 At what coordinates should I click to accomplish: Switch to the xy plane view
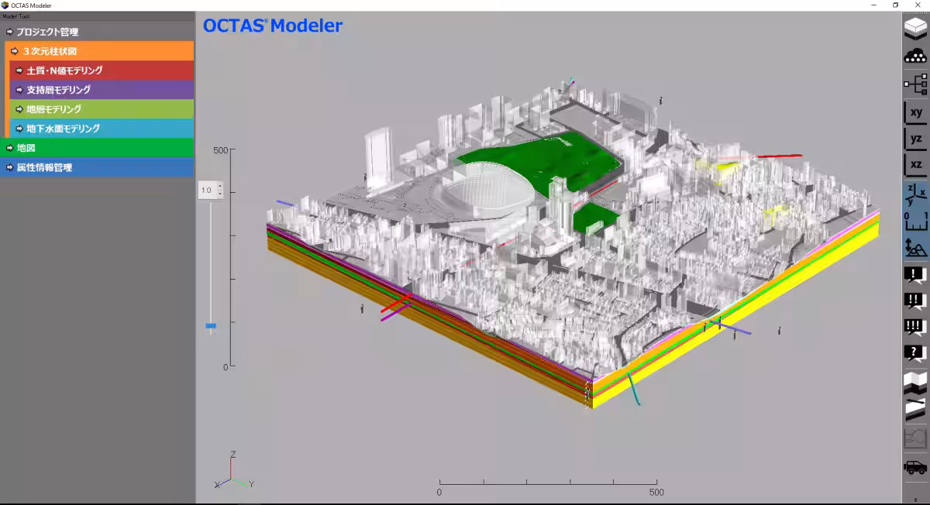pyautogui.click(x=915, y=112)
